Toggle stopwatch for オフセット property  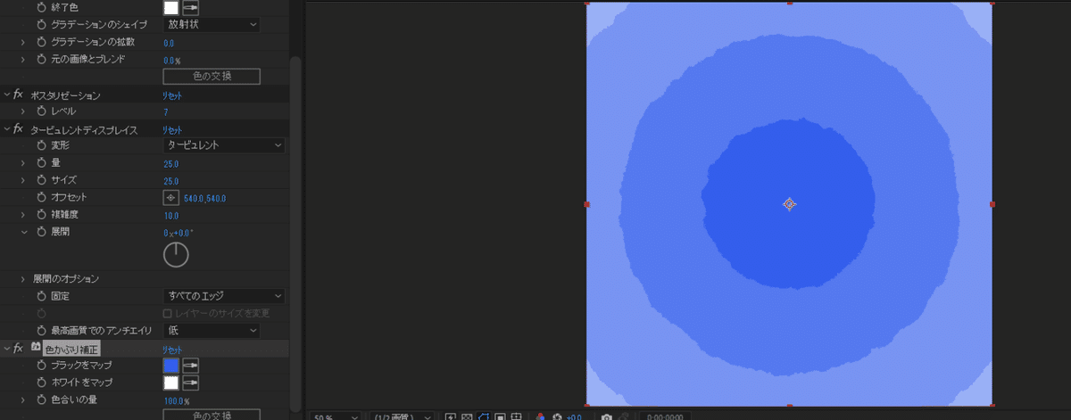41,196
